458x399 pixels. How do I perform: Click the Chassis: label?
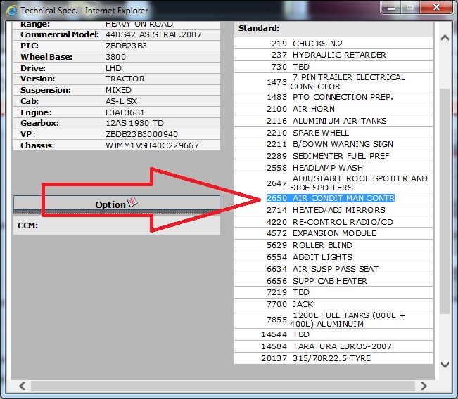[x=37, y=145]
